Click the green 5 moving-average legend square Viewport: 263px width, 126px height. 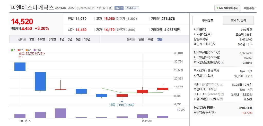(x=12, y=50)
